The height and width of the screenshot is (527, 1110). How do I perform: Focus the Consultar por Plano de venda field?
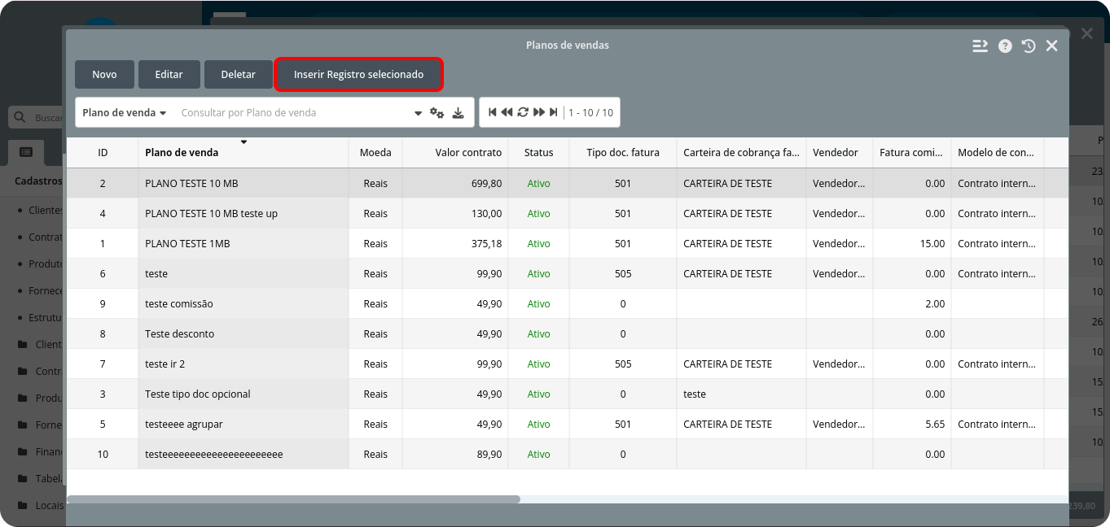294,113
